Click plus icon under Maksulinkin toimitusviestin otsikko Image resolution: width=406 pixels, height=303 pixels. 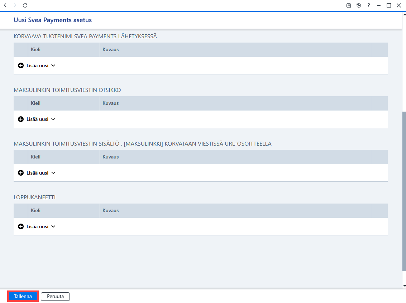[x=21, y=119]
